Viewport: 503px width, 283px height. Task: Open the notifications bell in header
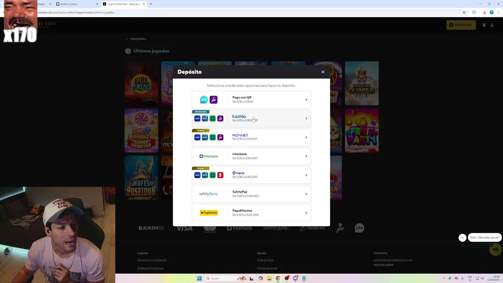pos(484,25)
